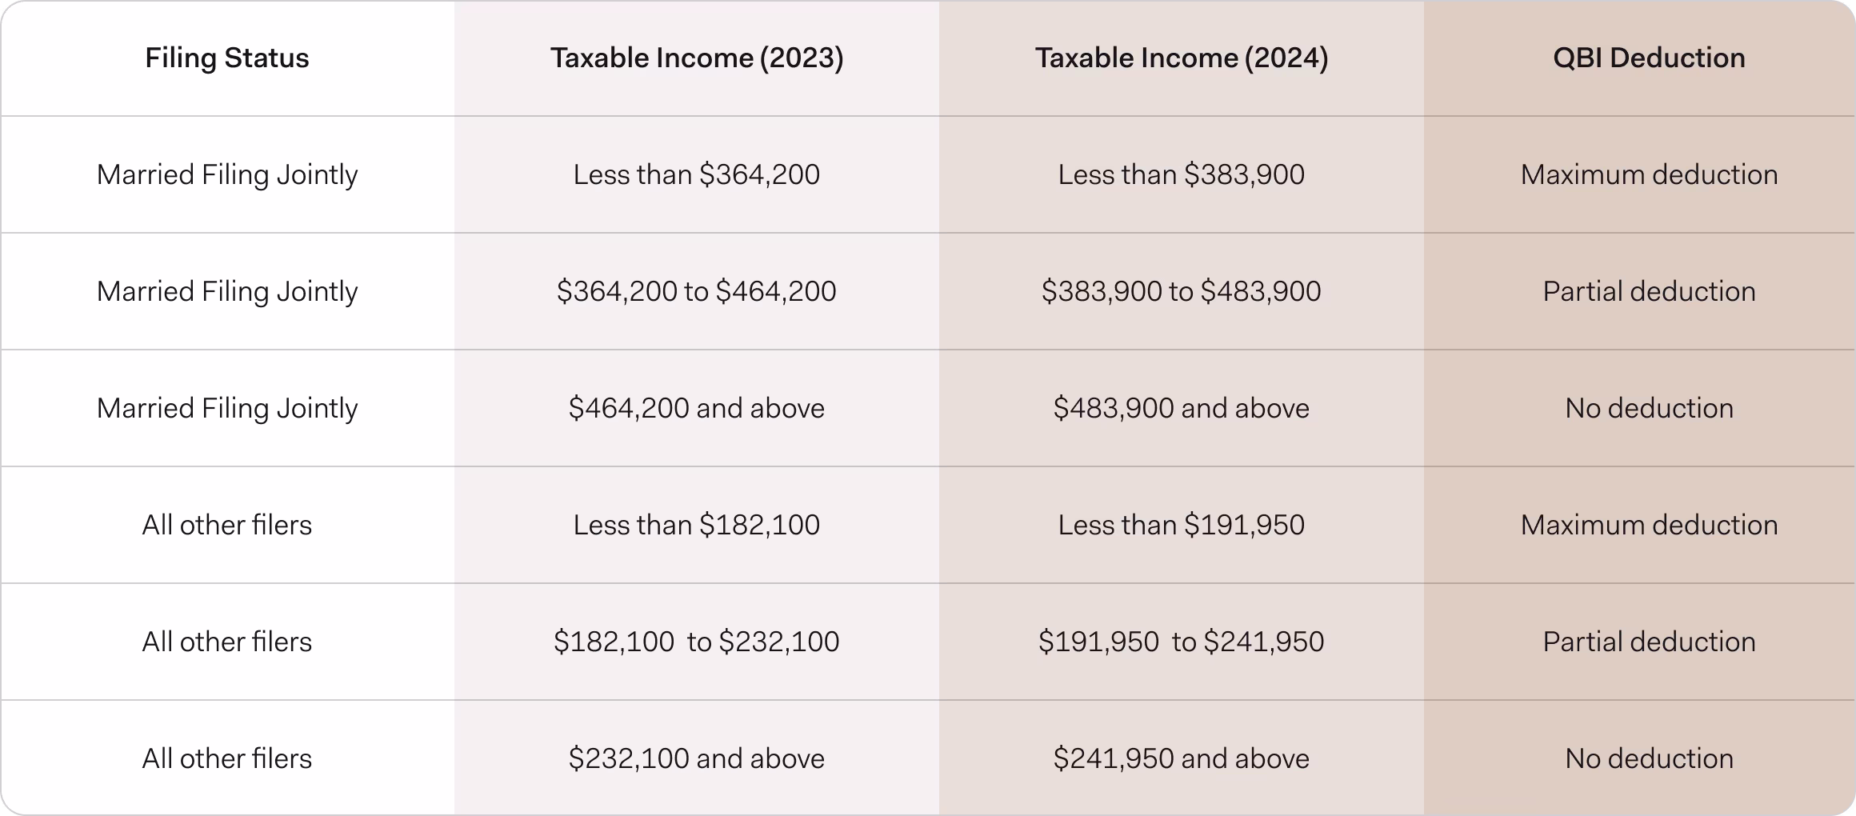This screenshot has height=816, width=1856.
Task: Click the Filing Status column header
Action: (x=227, y=58)
